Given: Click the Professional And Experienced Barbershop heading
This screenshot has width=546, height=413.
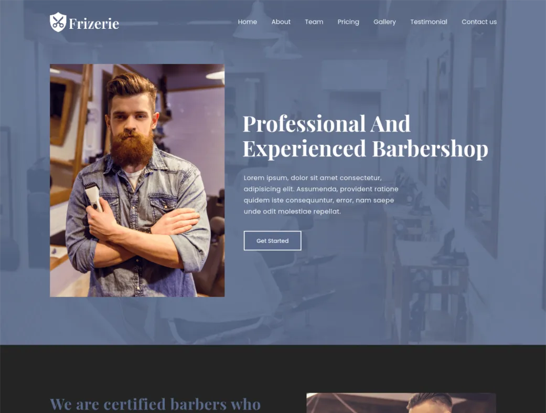Looking at the screenshot, I should pos(365,136).
